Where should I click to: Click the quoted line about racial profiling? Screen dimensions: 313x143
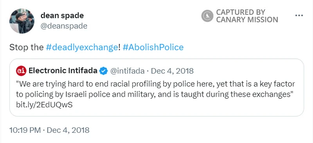pyautogui.click(x=155, y=84)
